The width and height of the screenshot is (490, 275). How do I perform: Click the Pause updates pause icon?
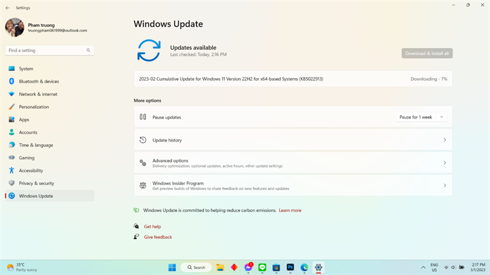click(x=143, y=117)
